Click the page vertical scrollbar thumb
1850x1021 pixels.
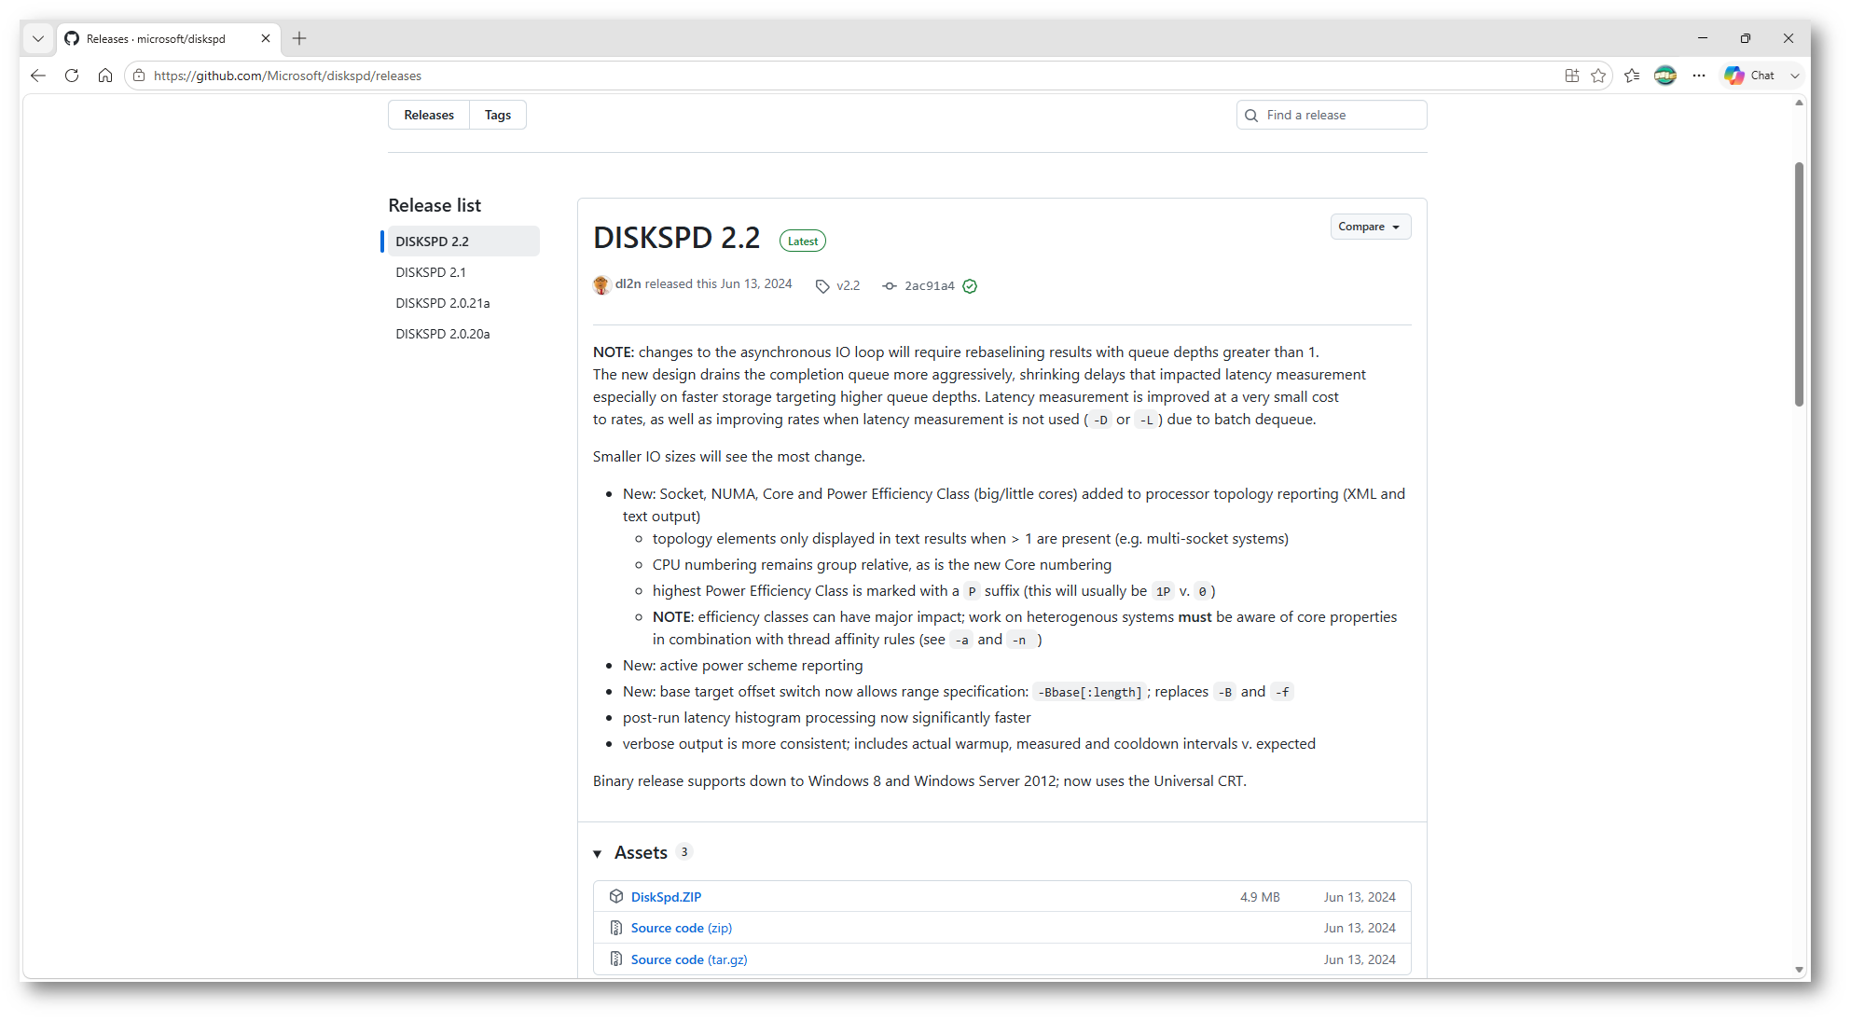pyautogui.click(x=1799, y=284)
